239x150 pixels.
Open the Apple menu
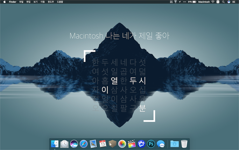[5, 2]
